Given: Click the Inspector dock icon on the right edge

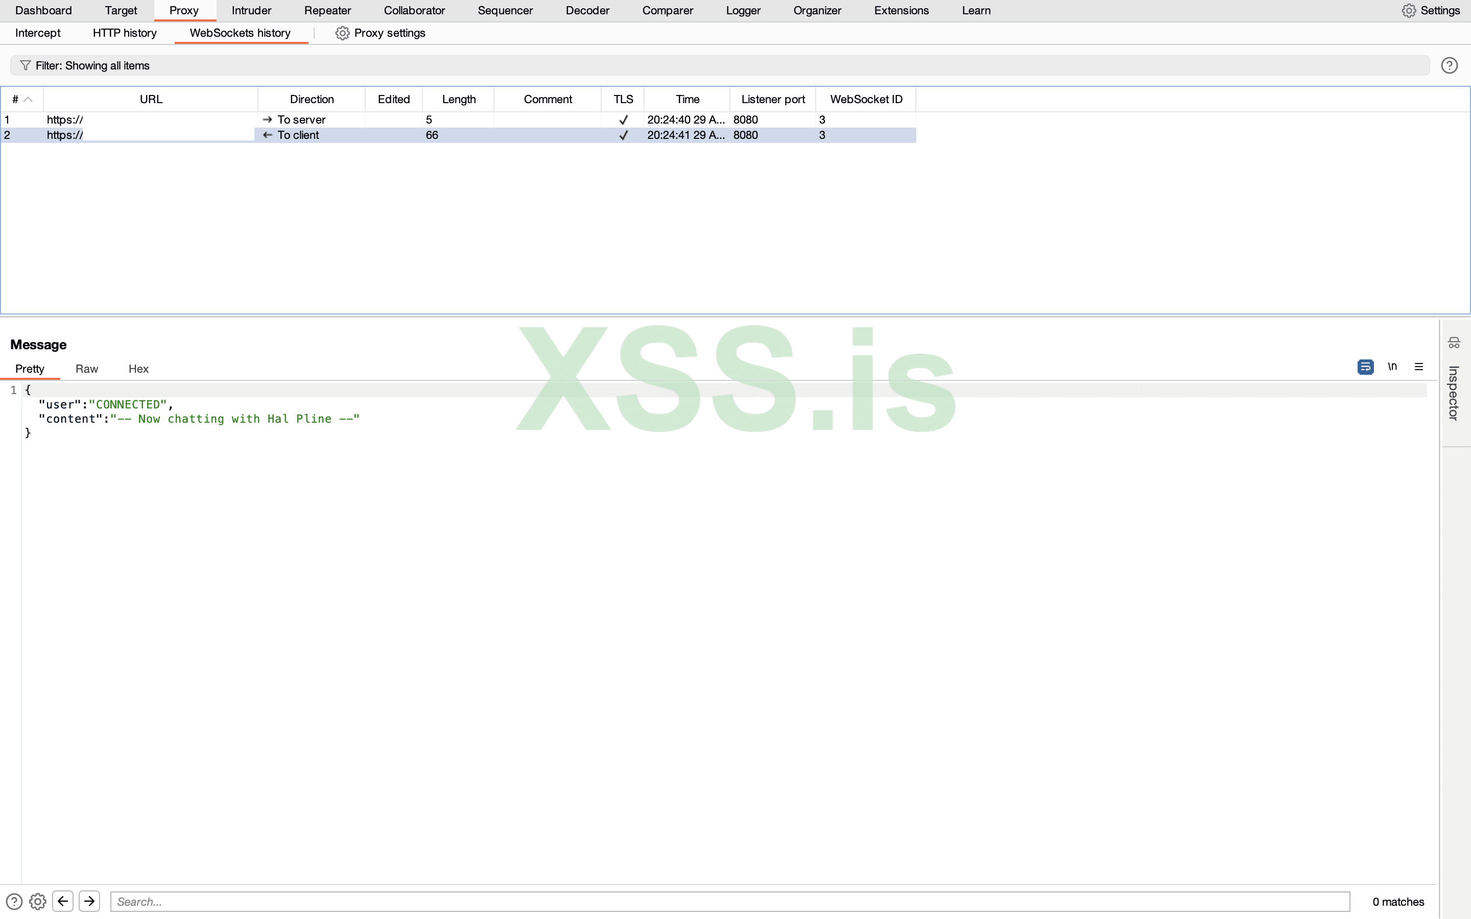Looking at the screenshot, I should (1453, 343).
